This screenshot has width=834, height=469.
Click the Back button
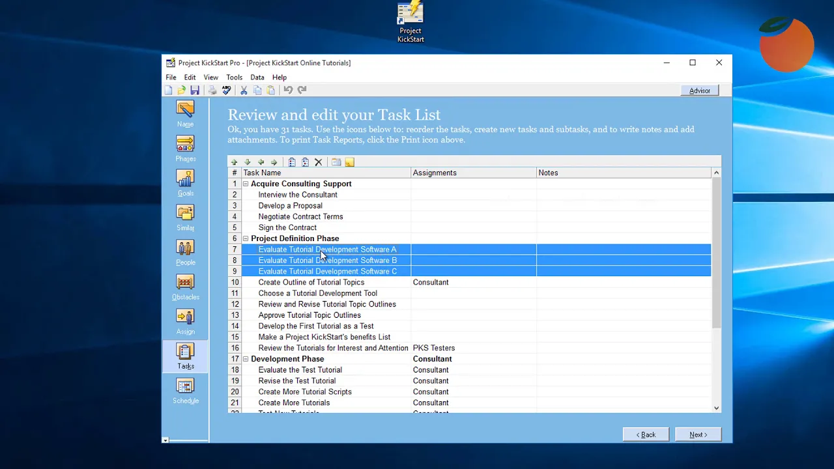click(645, 434)
